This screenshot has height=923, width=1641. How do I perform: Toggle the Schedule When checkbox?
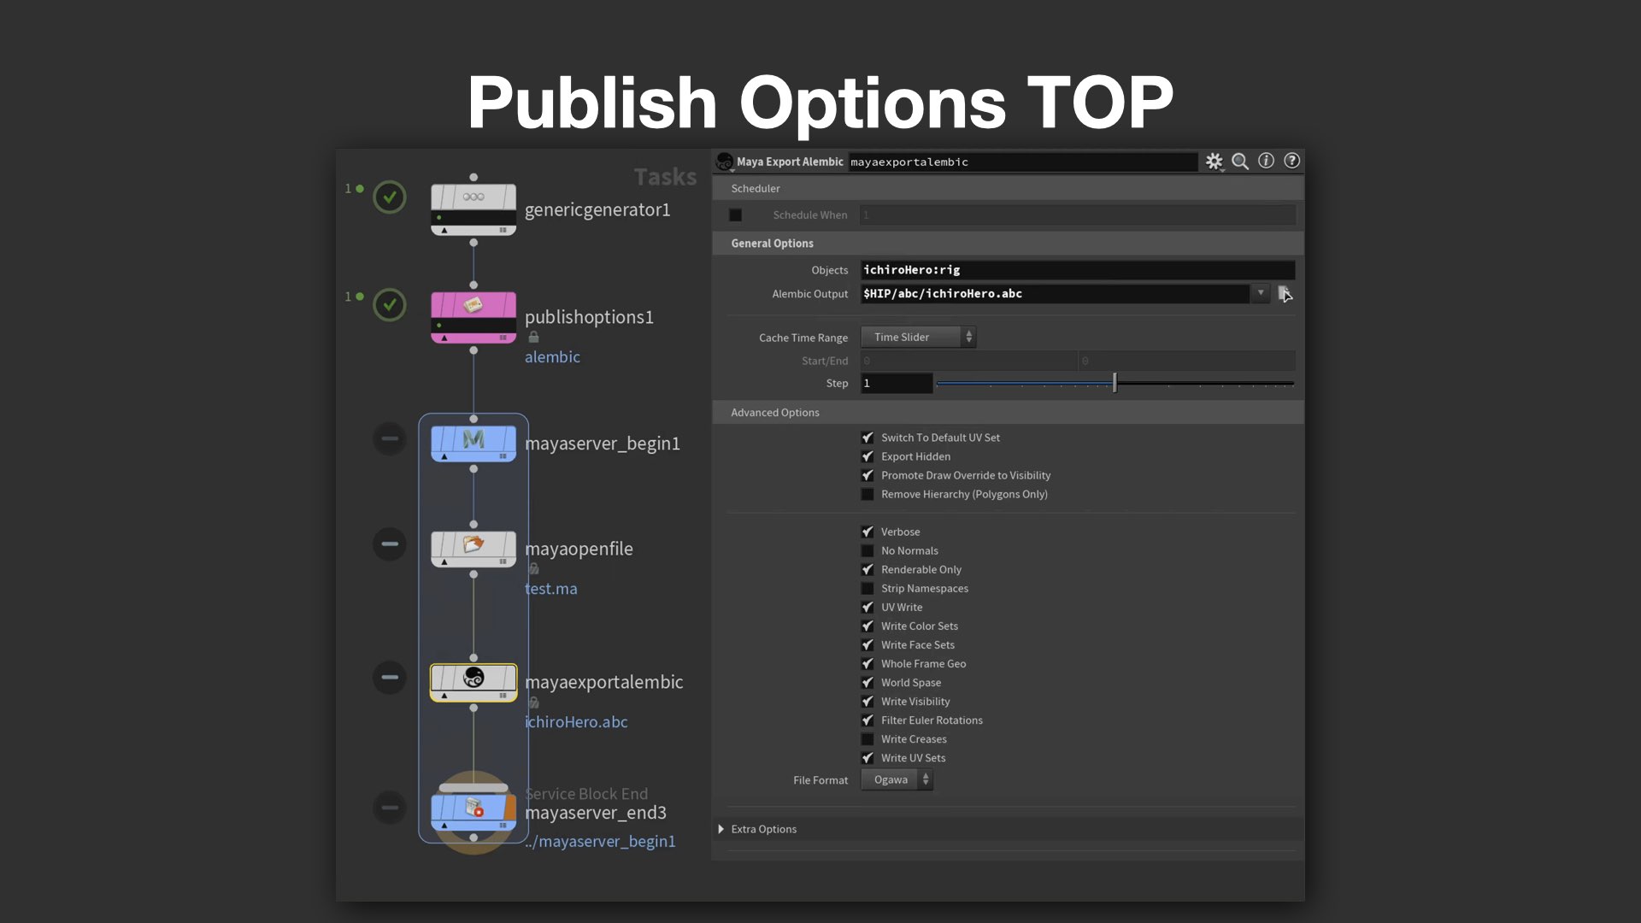735,215
